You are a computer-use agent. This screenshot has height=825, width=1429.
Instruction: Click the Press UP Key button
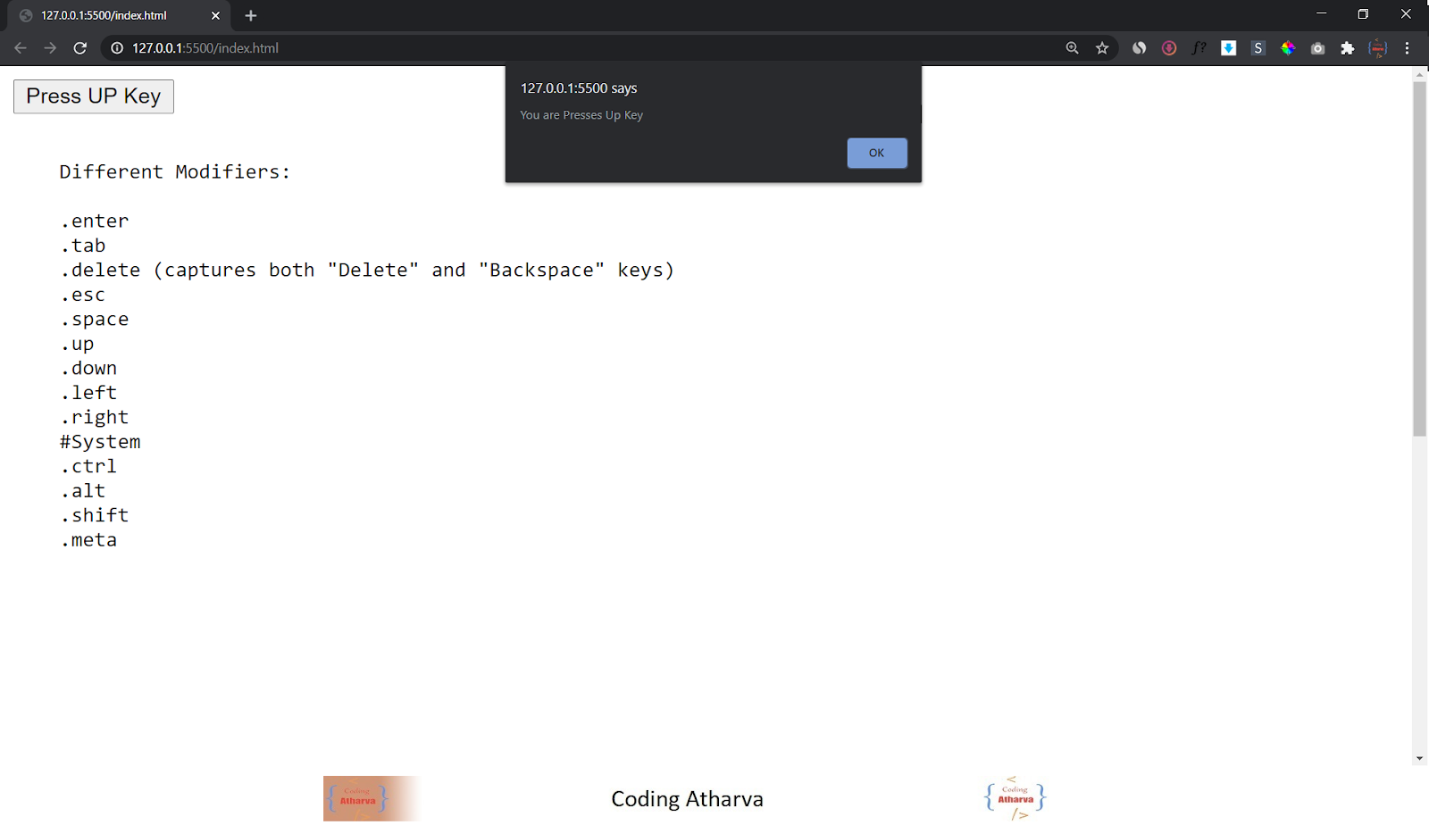[93, 96]
